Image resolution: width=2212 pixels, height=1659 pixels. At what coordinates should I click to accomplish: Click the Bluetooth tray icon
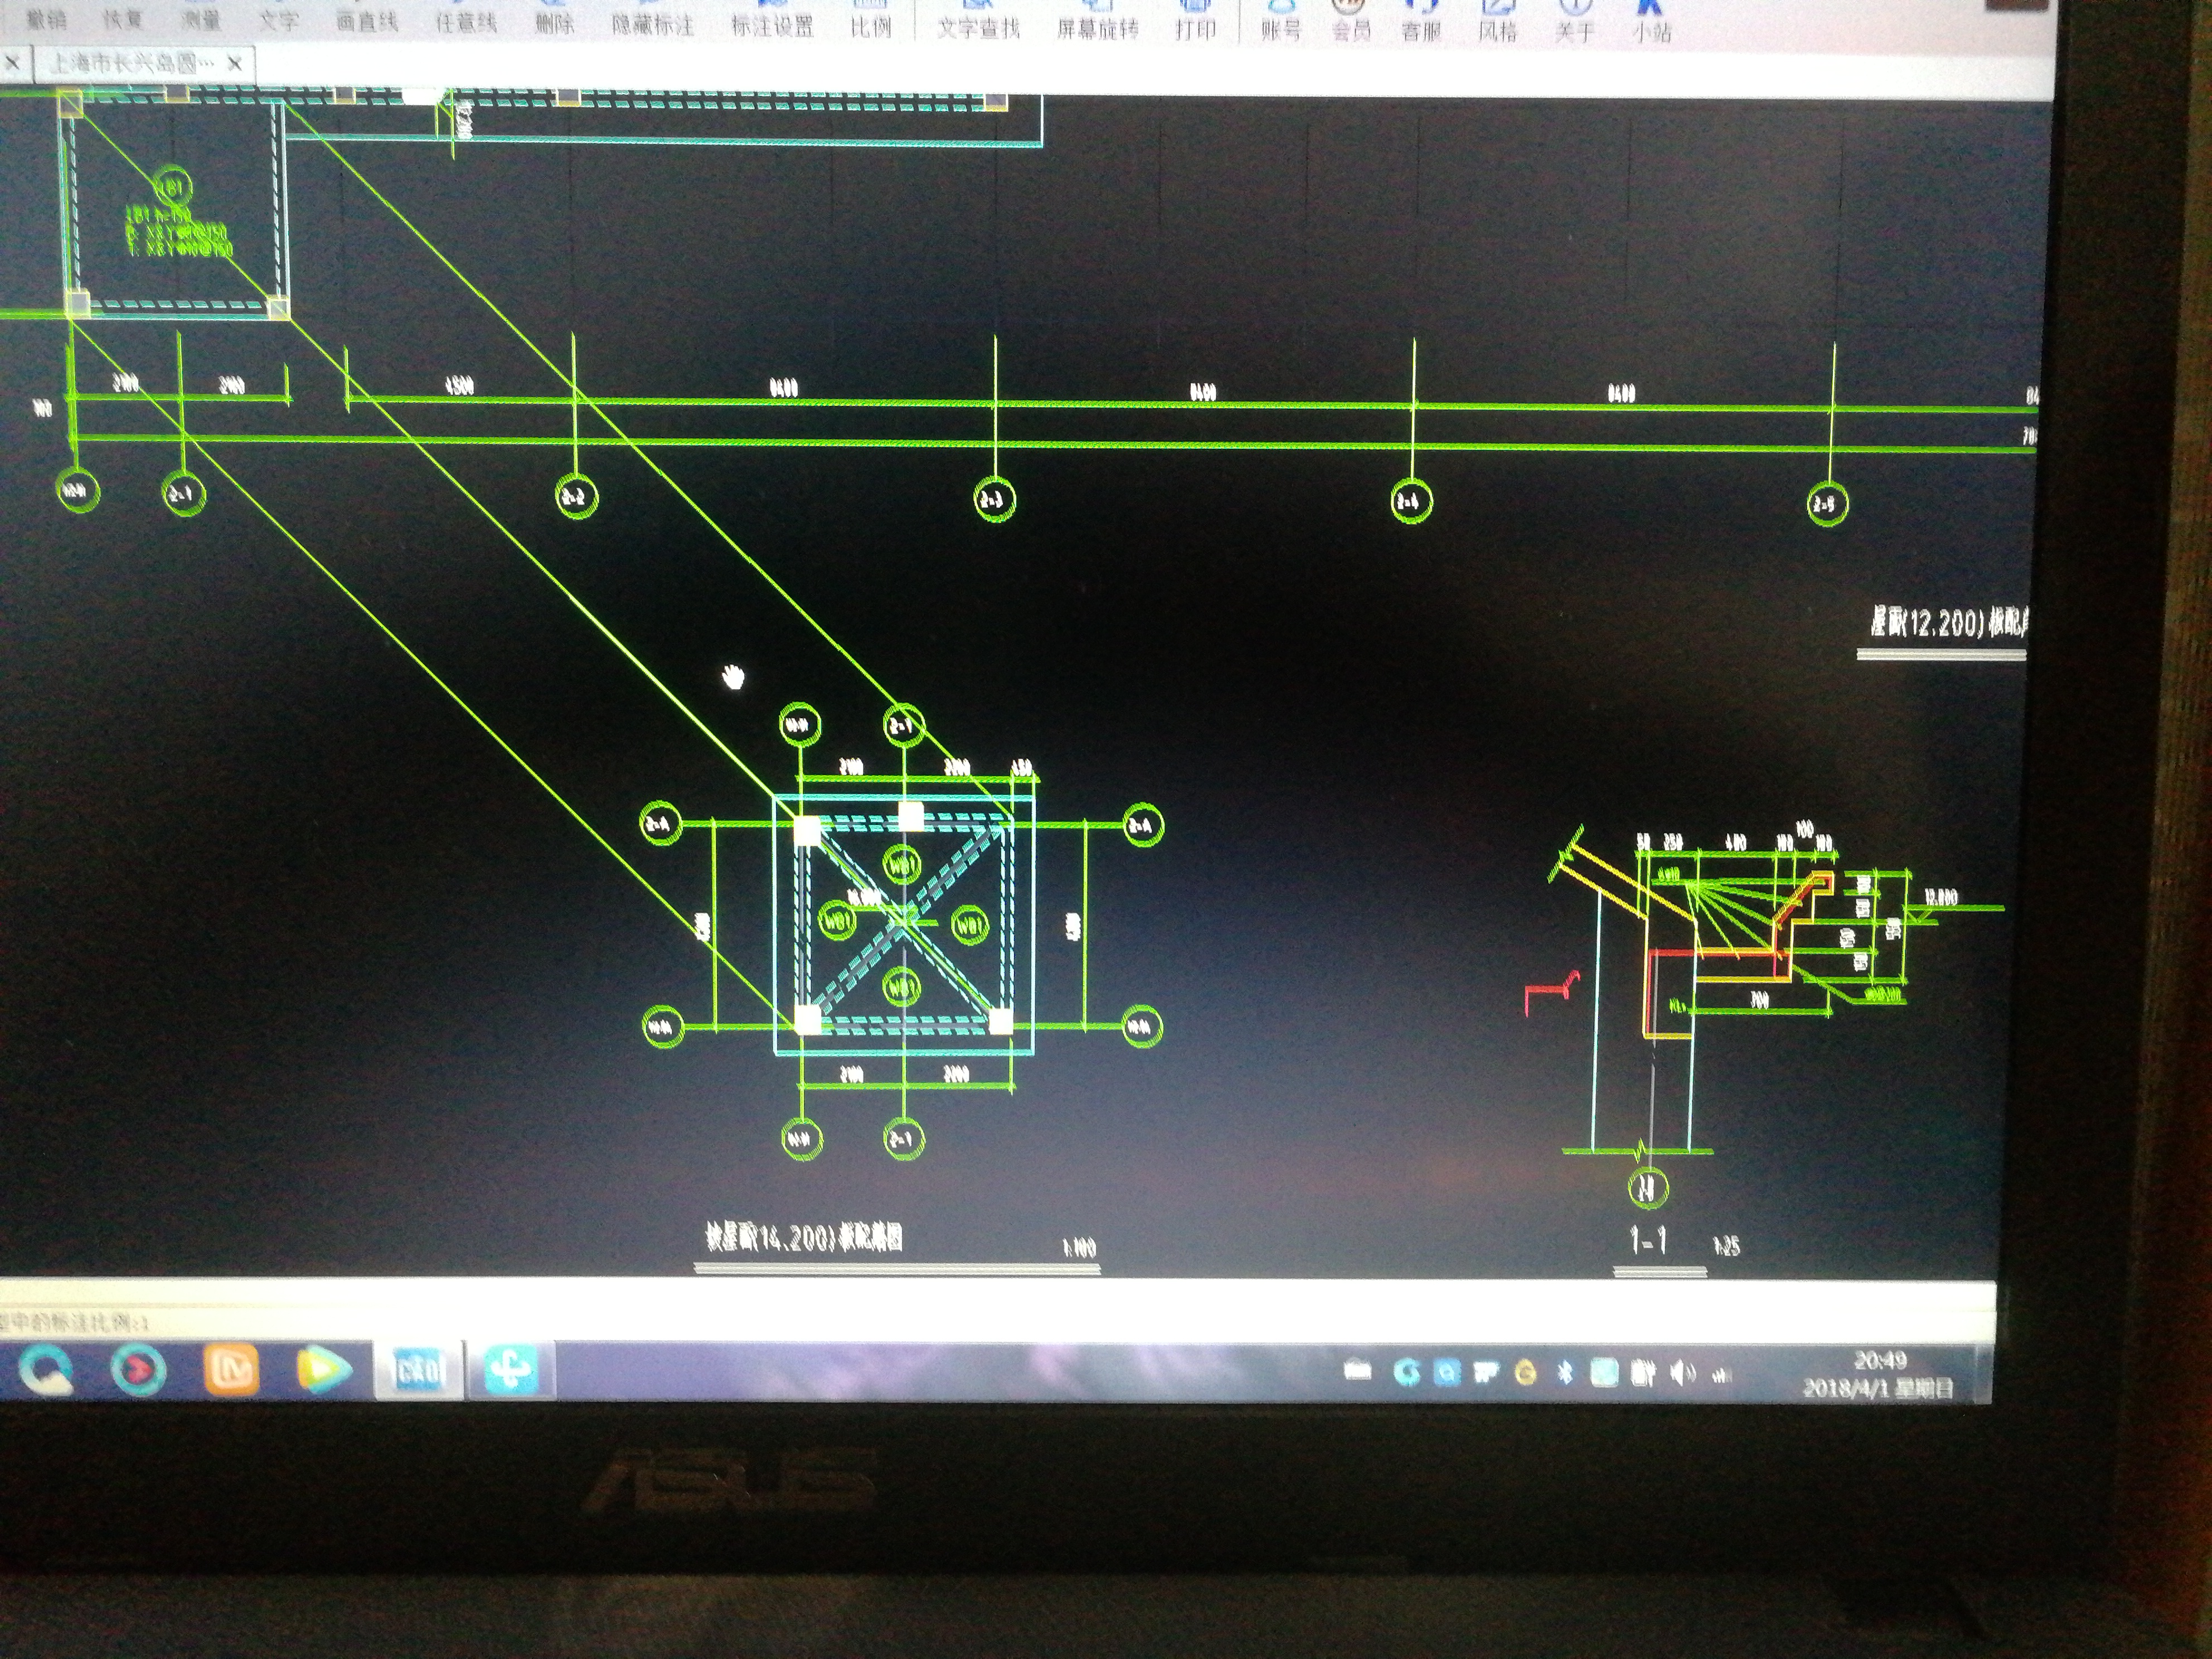tap(1565, 1373)
